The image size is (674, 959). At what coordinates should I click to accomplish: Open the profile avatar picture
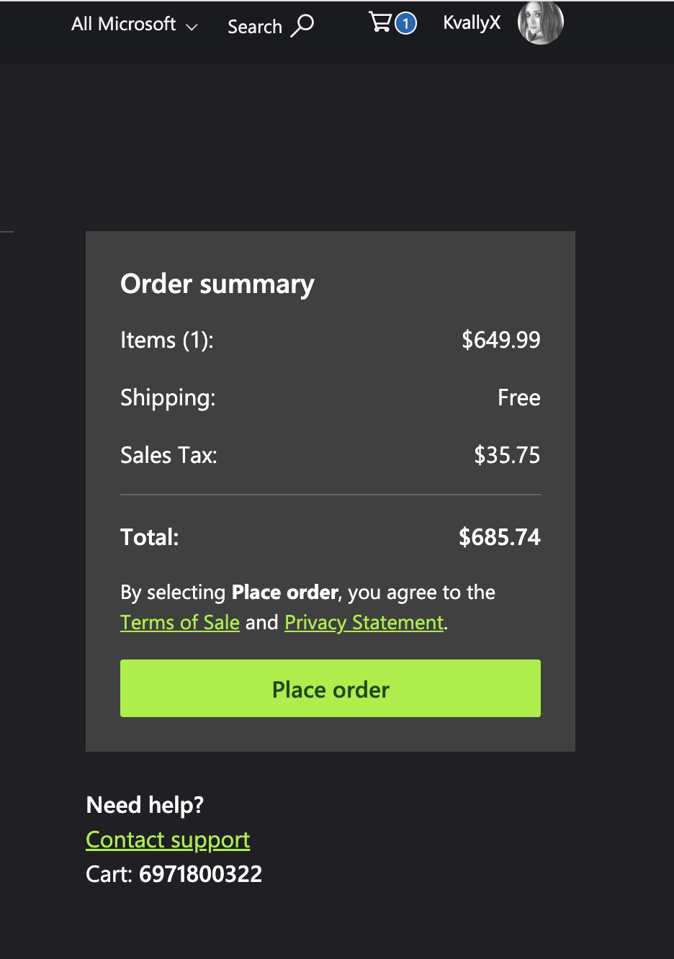[x=540, y=22]
